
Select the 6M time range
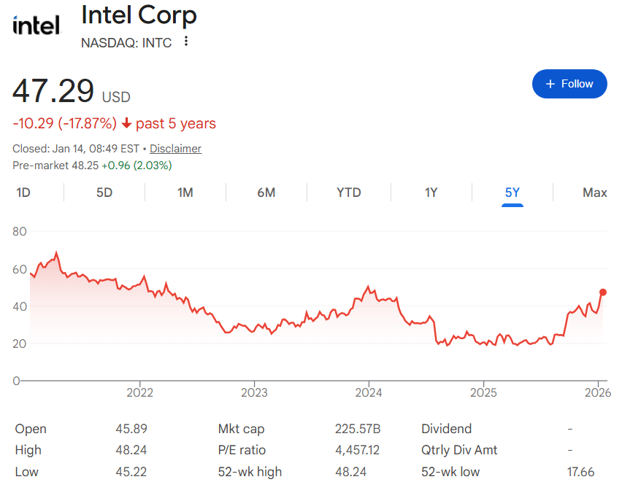[266, 193]
